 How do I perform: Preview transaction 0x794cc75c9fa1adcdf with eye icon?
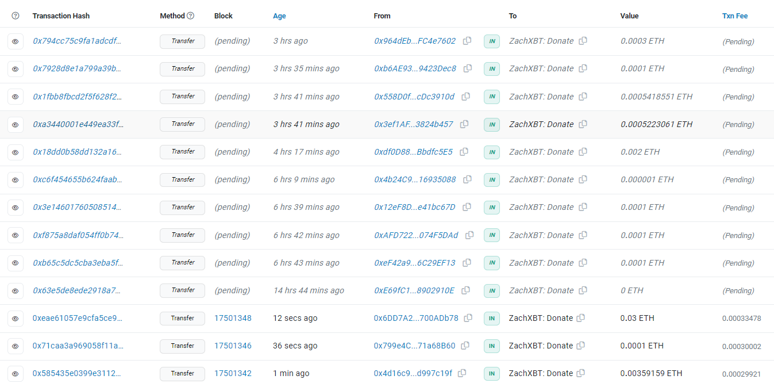click(16, 41)
